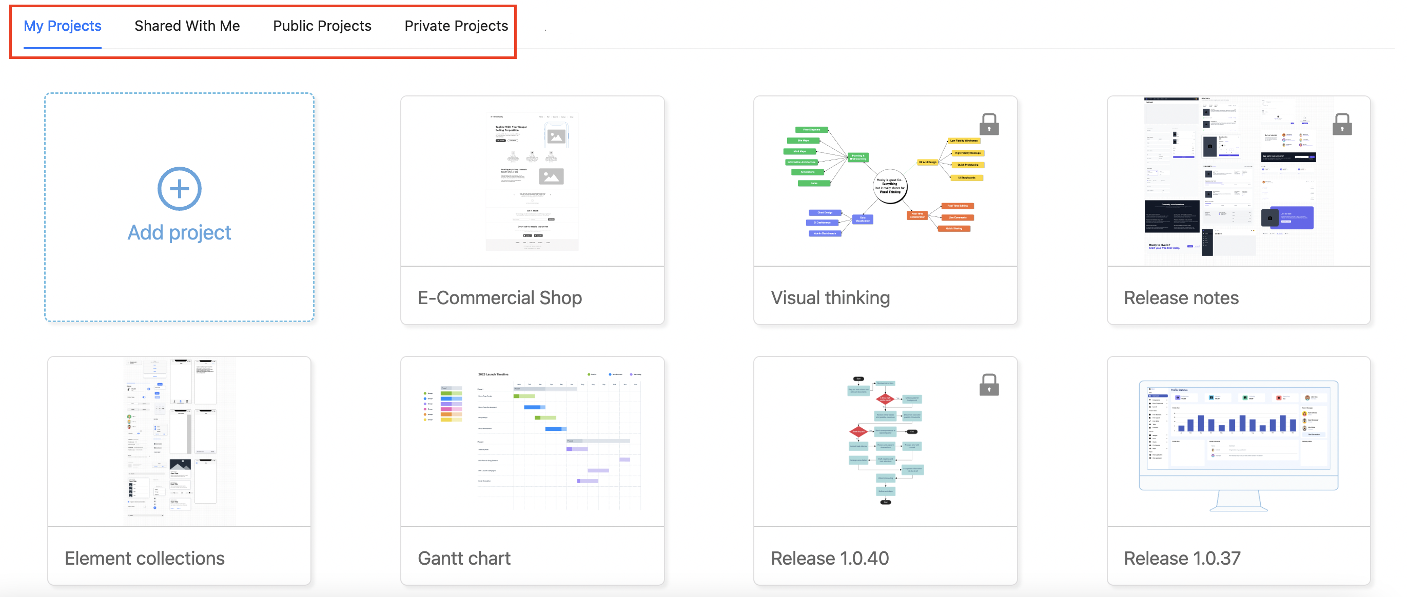Switch to the My Projects tab
The height and width of the screenshot is (597, 1407).
tap(62, 26)
